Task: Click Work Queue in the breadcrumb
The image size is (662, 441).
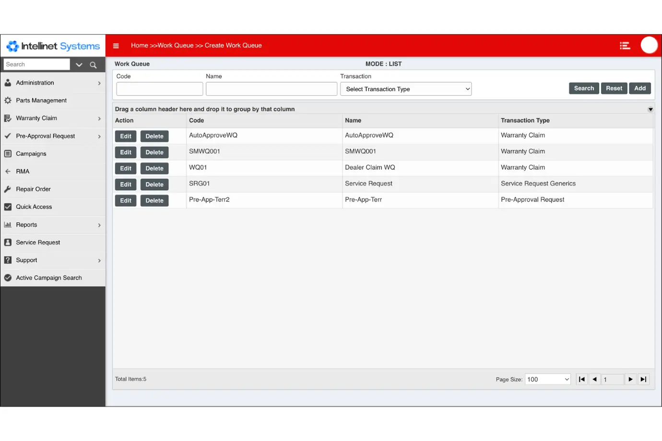Action: pyautogui.click(x=176, y=46)
